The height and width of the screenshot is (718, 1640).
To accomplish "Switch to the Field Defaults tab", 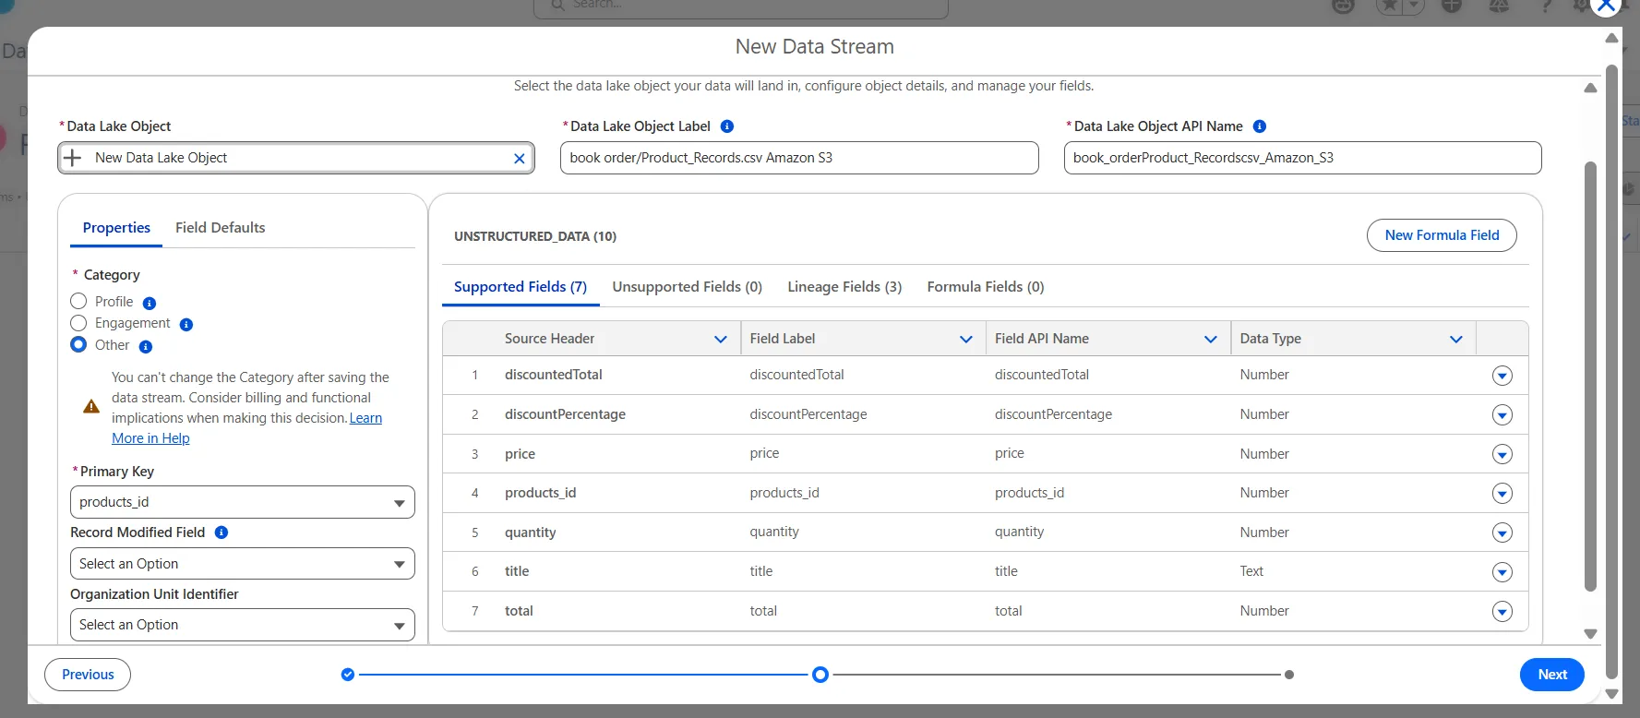I will click(x=220, y=228).
